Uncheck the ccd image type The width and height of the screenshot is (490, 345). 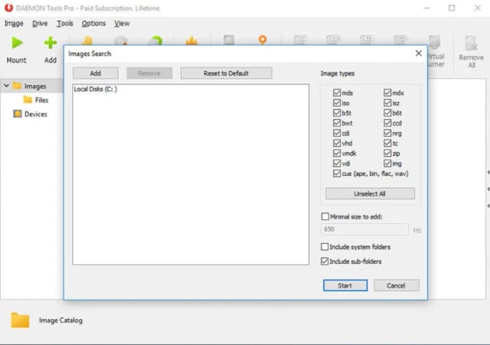click(x=387, y=123)
